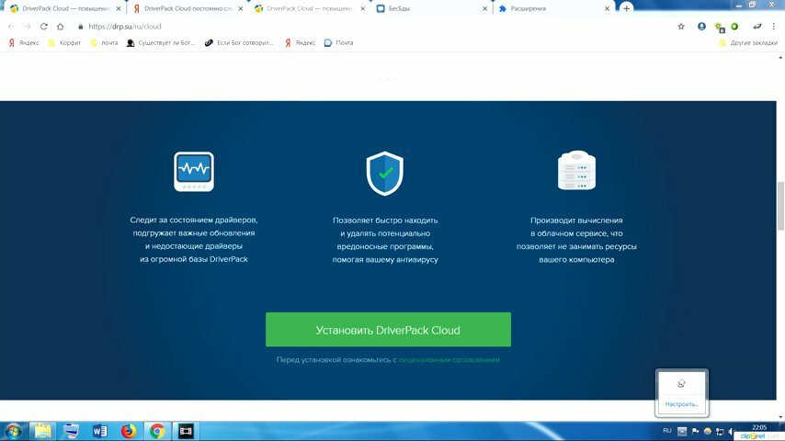Select text 'Производит вычисления'
Screen dimensions: 785x441
(576, 220)
